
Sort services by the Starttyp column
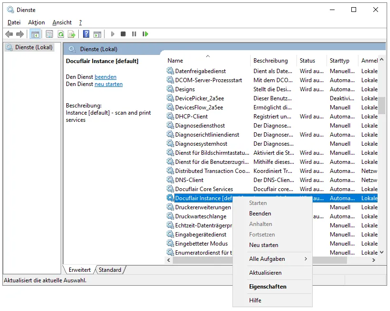click(339, 61)
